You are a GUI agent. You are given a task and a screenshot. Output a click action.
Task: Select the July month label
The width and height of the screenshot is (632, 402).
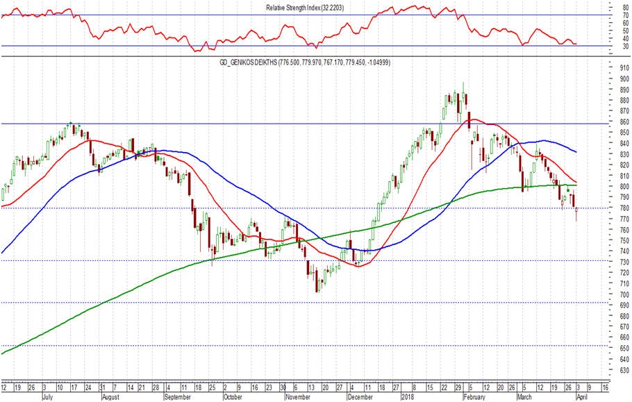(47, 396)
